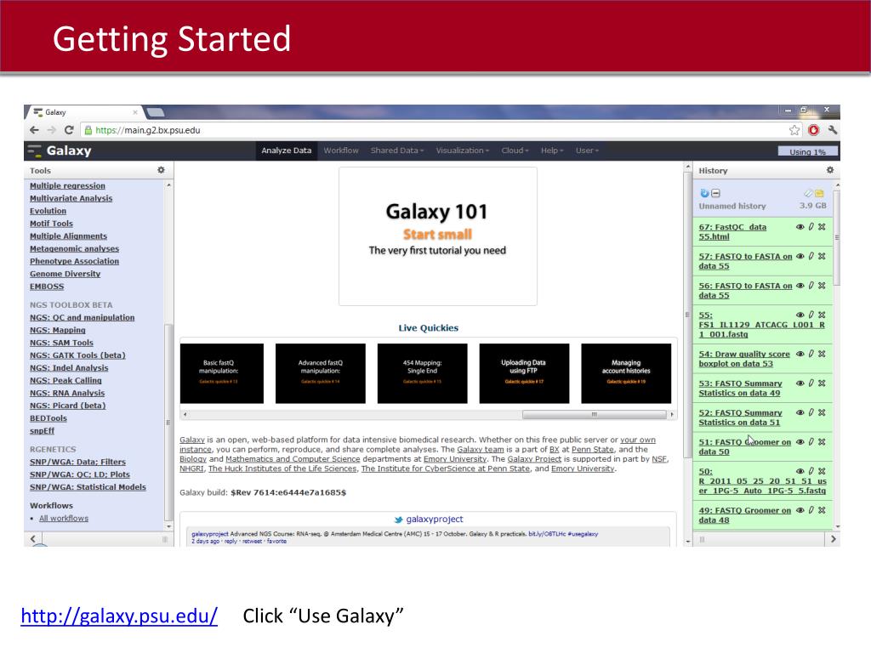Expand NGS: SAM Tools section
The height and width of the screenshot is (653, 871).
pos(61,343)
